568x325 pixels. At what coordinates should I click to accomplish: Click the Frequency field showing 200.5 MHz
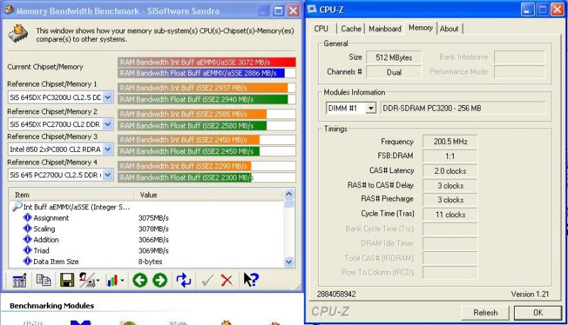(450, 141)
